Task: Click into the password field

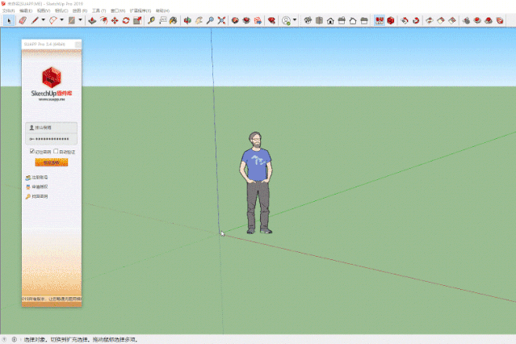Action: pyautogui.click(x=52, y=139)
